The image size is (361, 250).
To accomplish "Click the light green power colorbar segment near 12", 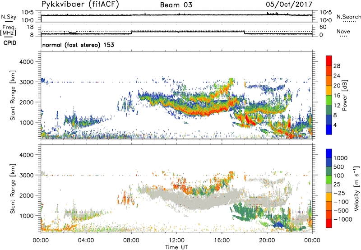I will [x=329, y=100].
